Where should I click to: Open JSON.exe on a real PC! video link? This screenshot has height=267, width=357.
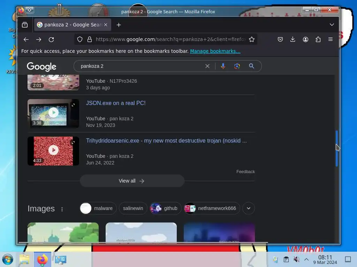point(116,103)
